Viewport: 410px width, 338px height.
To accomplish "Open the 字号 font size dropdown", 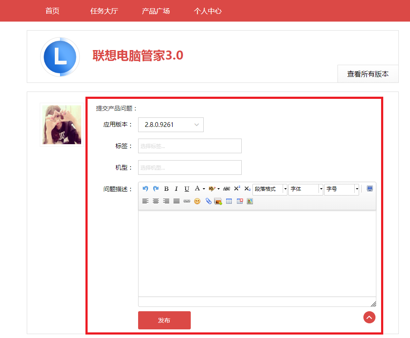I will pyautogui.click(x=341, y=189).
